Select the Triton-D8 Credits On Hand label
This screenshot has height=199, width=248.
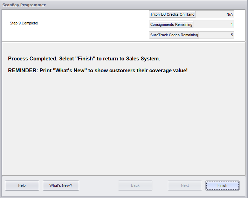tap(172, 14)
